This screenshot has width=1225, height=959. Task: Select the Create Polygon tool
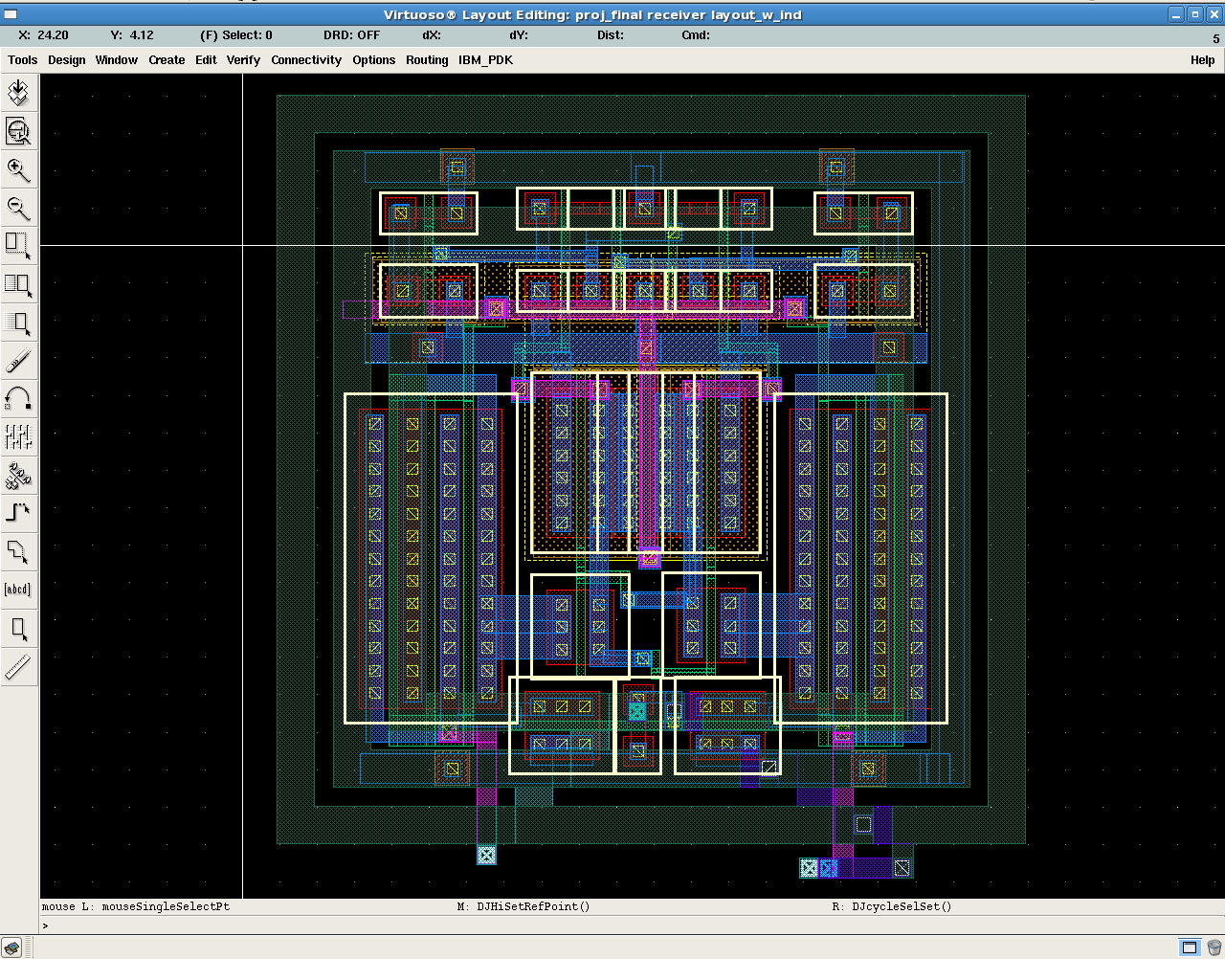click(18, 551)
